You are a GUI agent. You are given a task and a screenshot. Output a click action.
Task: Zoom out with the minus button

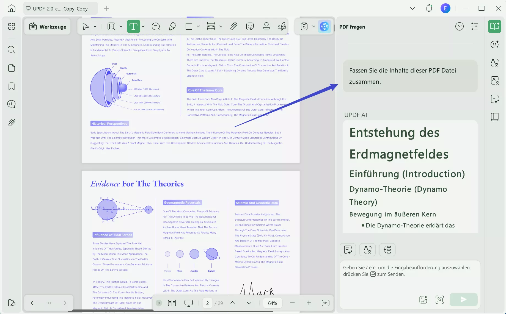(x=292, y=303)
